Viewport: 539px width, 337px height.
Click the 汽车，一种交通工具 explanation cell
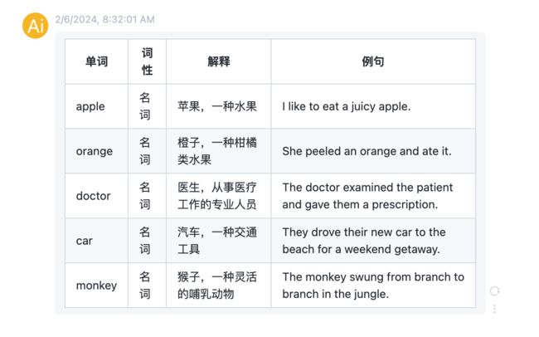(x=217, y=241)
